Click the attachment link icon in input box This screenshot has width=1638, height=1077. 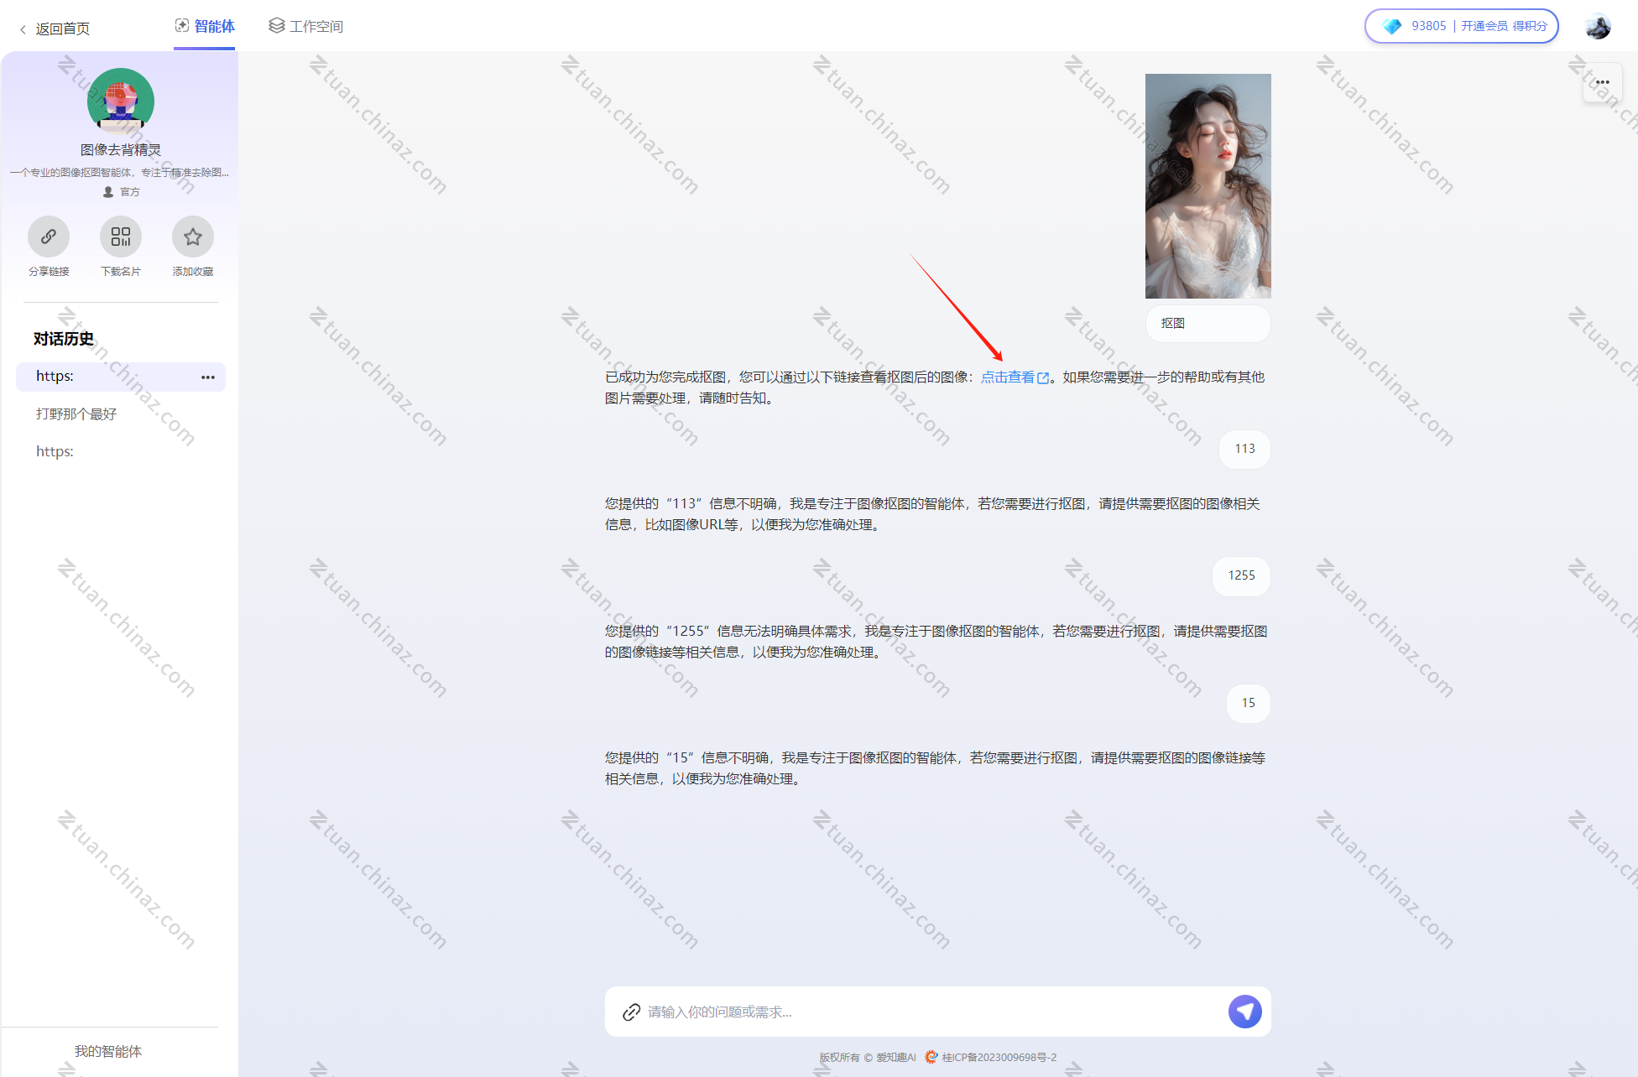click(x=631, y=1012)
